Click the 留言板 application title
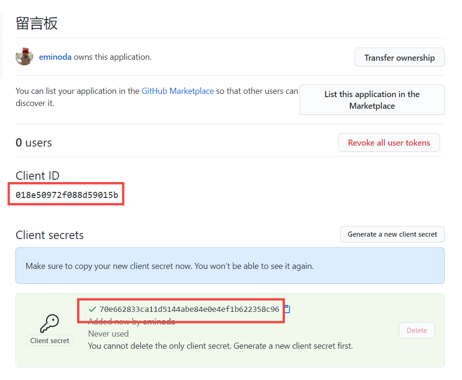 pos(37,23)
